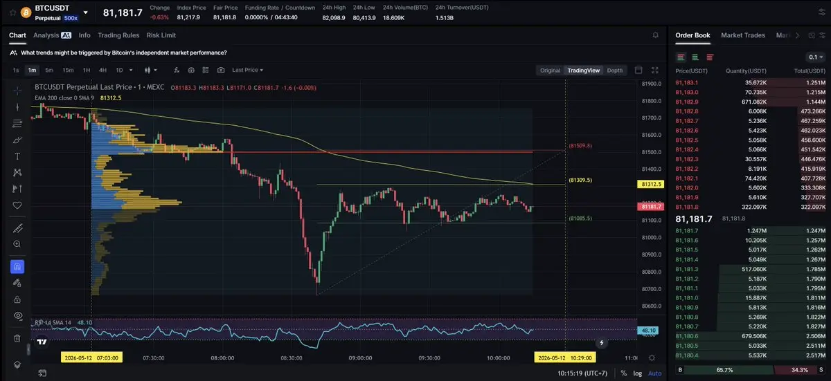
Task: Select the 5m timeframe
Action: (49, 70)
